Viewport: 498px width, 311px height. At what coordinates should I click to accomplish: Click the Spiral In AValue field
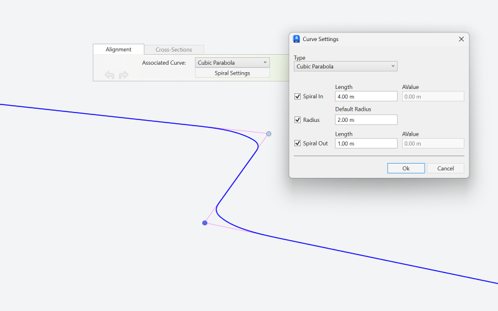pos(433,96)
